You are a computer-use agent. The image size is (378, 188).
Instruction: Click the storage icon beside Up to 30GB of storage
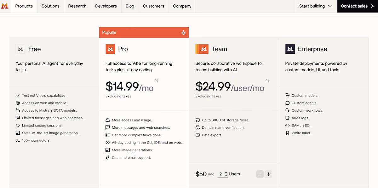click(x=198, y=120)
